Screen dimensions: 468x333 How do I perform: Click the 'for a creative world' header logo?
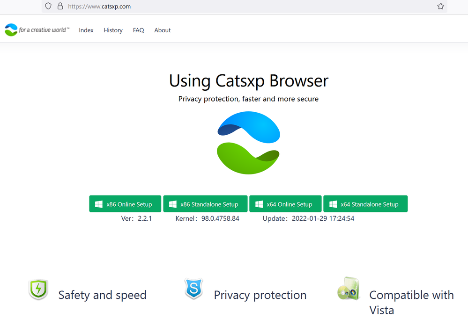tap(37, 30)
